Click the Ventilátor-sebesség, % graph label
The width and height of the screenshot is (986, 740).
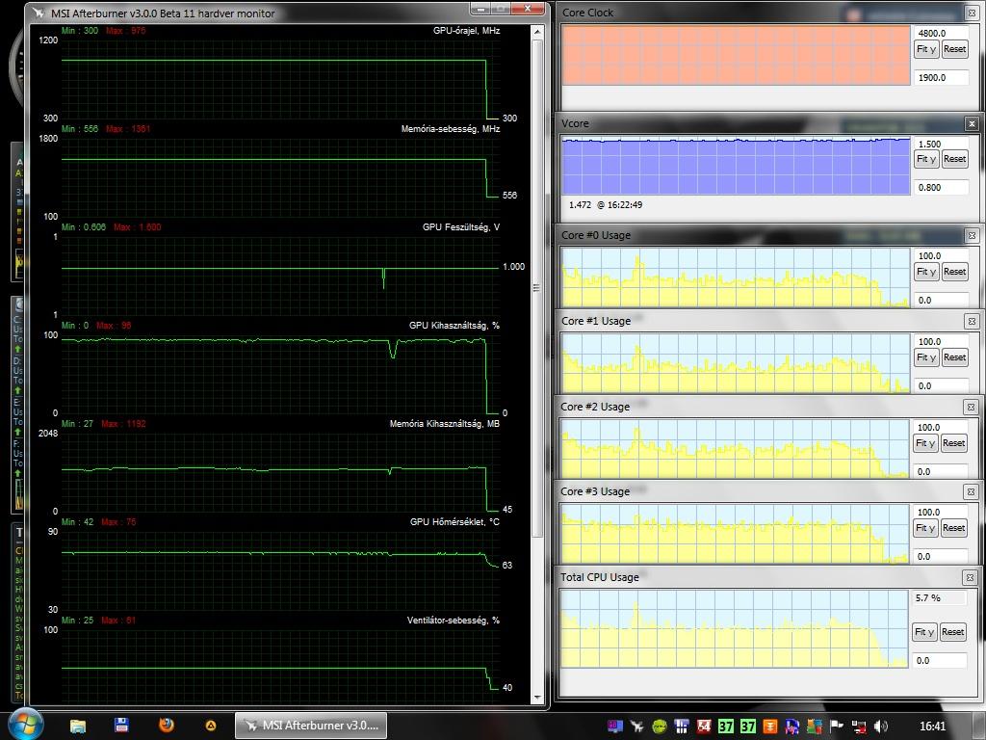tap(454, 621)
